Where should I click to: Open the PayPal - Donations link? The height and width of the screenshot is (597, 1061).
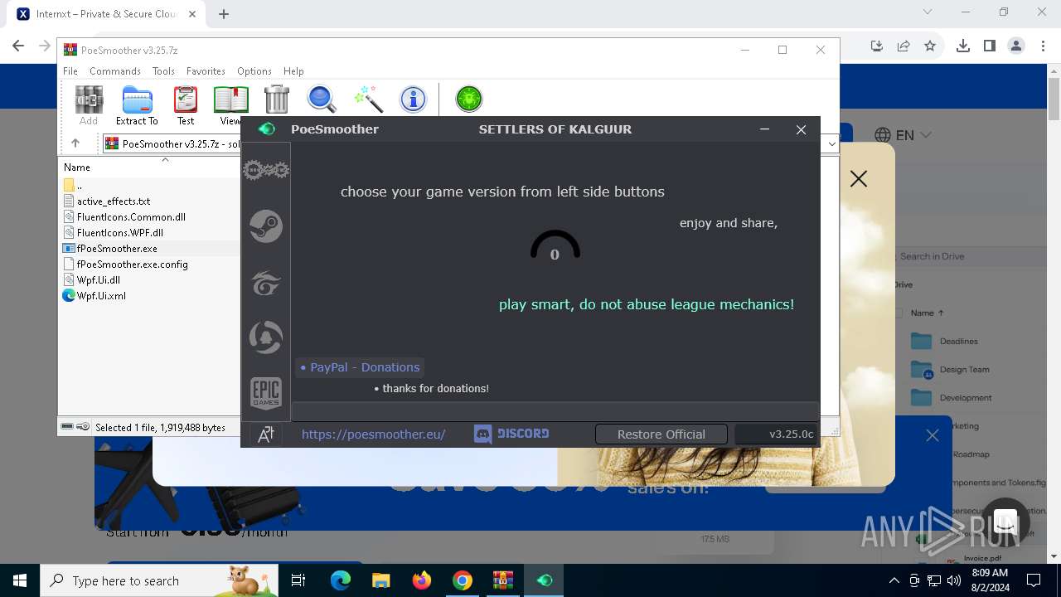pos(360,367)
